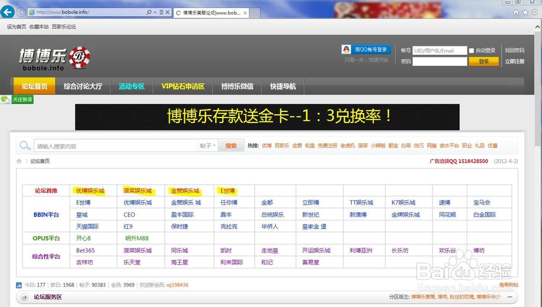This screenshot has height=307, width=542.
Task: Click the browser forward arrow button
Action: tap(21, 12)
